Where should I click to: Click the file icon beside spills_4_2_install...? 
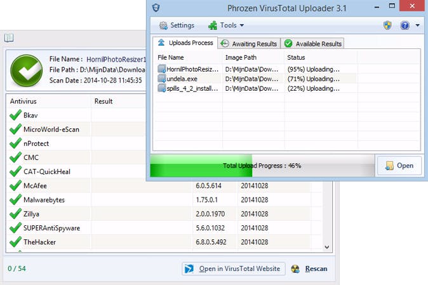[x=162, y=88]
